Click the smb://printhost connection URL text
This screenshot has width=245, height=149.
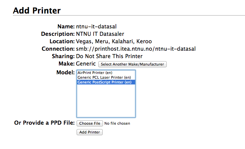coord(136,49)
